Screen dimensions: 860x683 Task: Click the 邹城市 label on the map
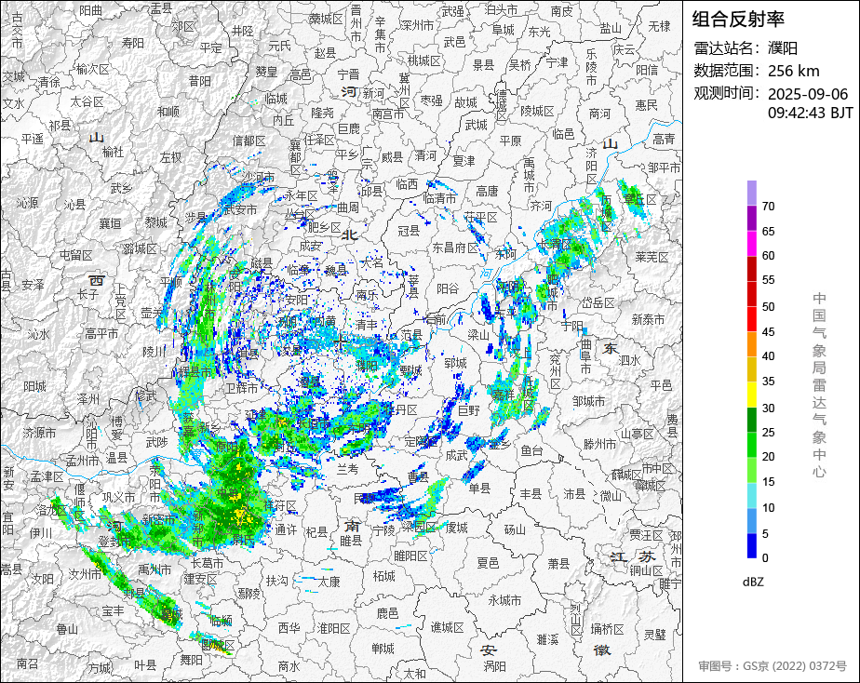click(x=589, y=401)
